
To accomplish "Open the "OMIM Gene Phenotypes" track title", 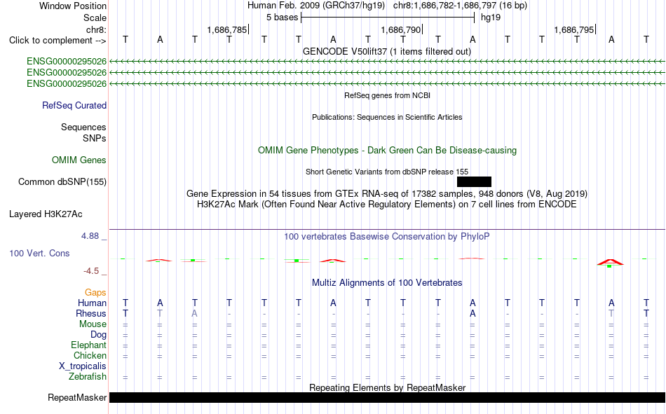I will [387, 151].
